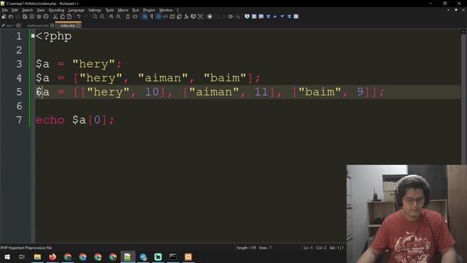The image size is (467, 263).
Task: Click the Open file toolbar icon
Action: 11,17
